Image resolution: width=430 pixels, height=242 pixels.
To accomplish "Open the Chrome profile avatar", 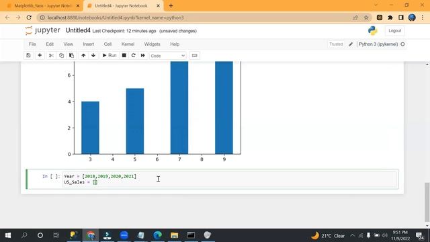I will point(412,17).
